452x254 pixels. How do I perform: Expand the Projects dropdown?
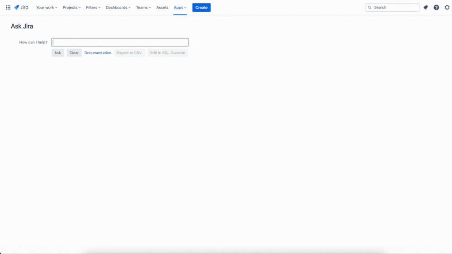[x=71, y=8]
